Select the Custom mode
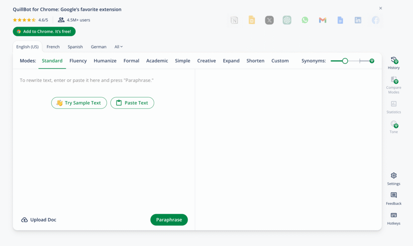Screen dimensions: 413x246 (280, 60)
